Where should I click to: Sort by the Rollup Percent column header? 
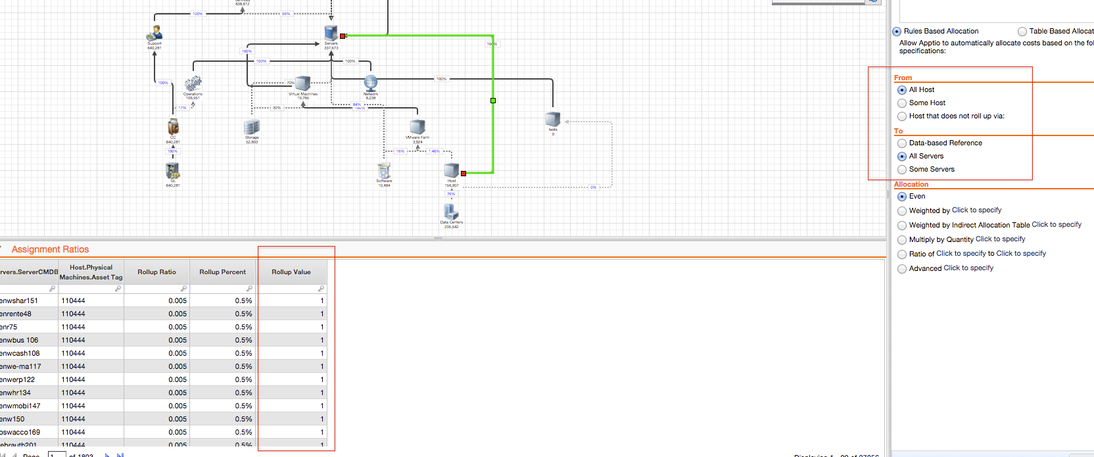[x=223, y=272]
